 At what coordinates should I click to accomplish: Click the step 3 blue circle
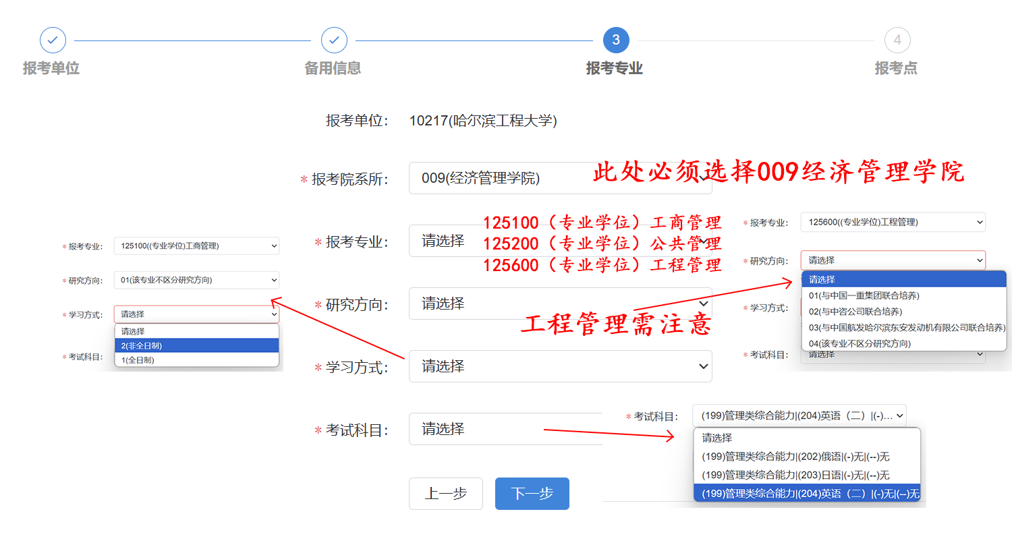click(615, 40)
